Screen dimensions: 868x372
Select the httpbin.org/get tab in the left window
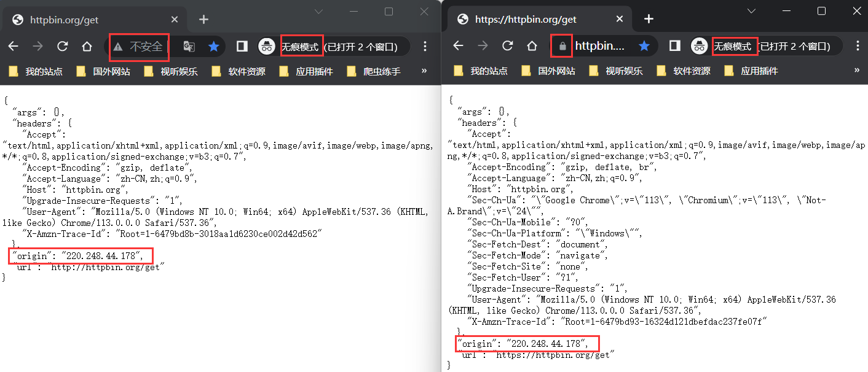pos(64,20)
